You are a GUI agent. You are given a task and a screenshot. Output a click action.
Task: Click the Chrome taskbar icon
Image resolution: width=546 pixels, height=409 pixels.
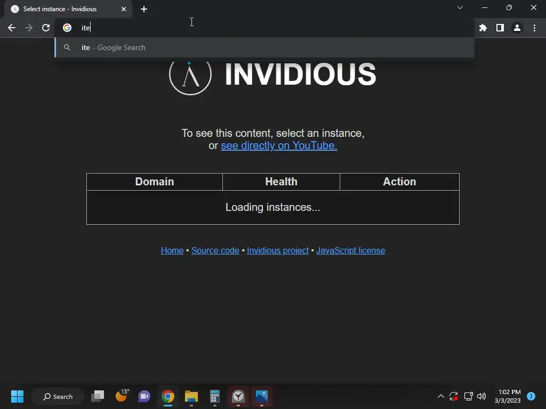(168, 396)
